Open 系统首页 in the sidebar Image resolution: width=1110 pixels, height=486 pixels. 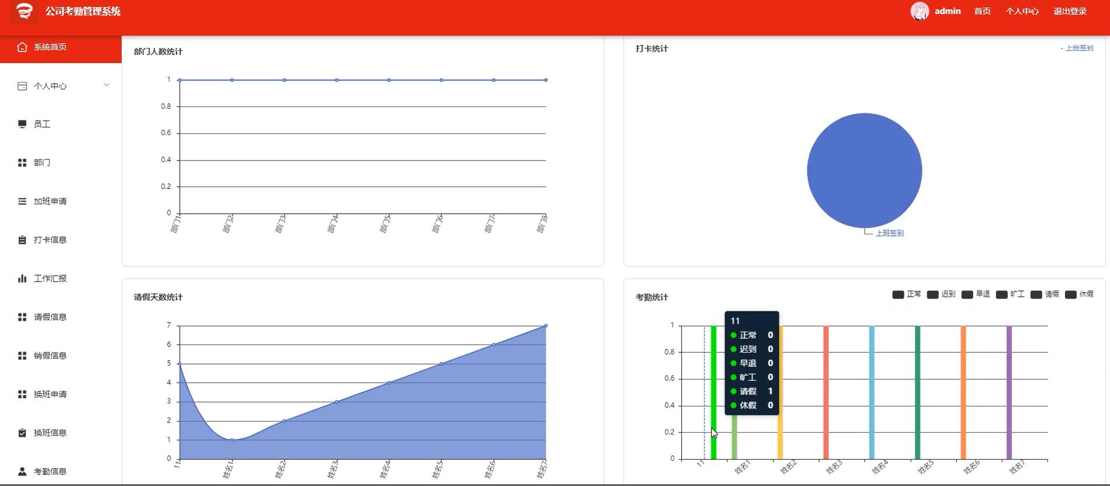(x=61, y=47)
